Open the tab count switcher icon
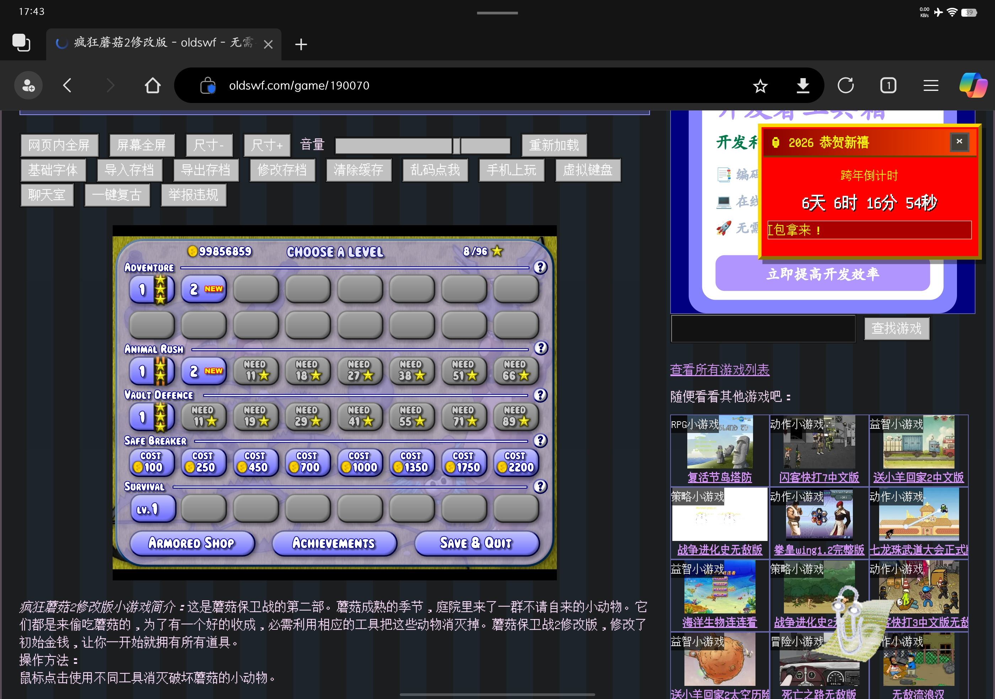Screen dimensions: 995x699 [x=888, y=85]
